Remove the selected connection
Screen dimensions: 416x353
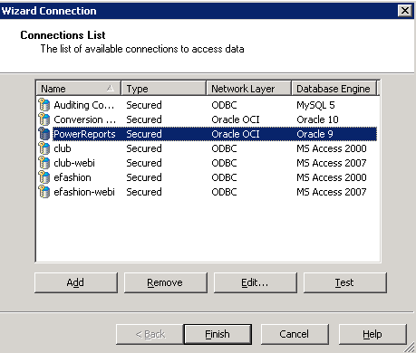(x=166, y=282)
